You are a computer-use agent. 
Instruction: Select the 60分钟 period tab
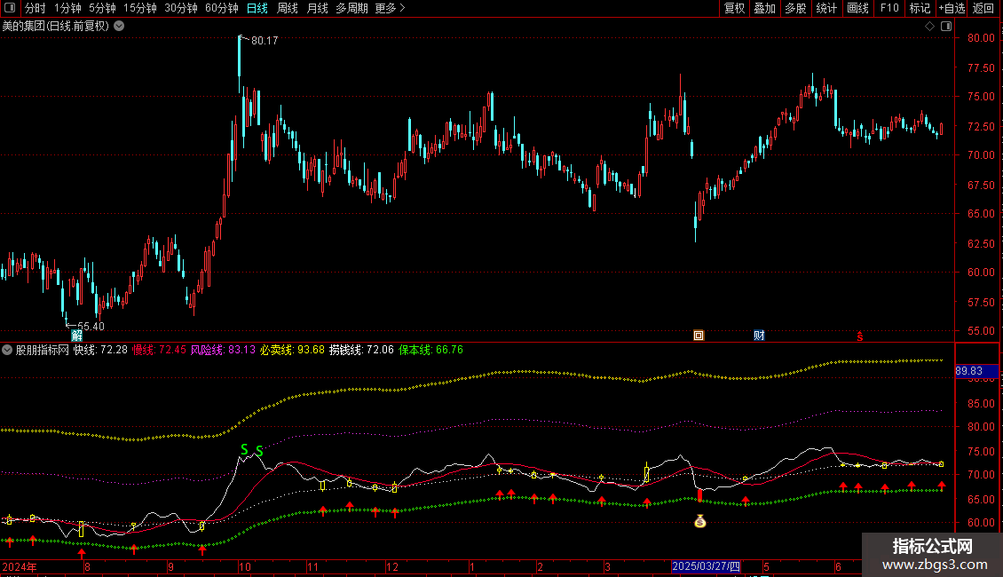[x=222, y=8]
